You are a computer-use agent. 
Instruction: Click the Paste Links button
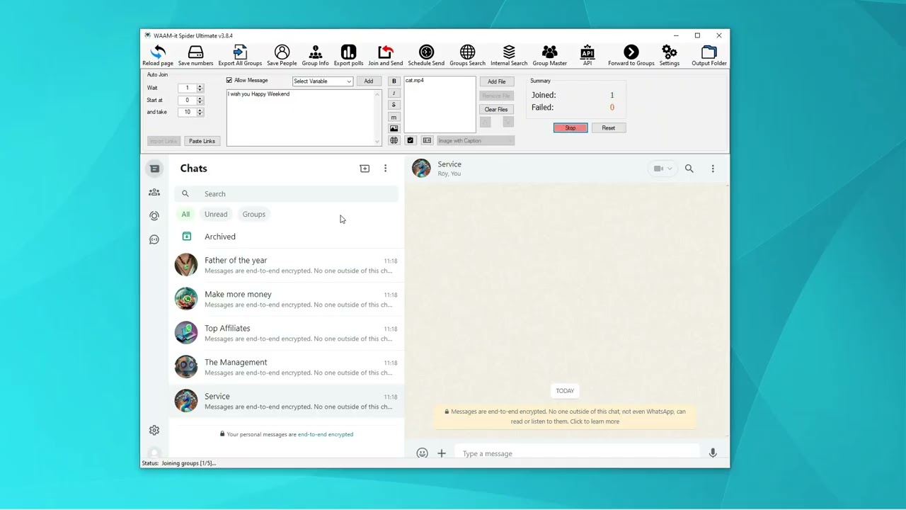tap(202, 141)
